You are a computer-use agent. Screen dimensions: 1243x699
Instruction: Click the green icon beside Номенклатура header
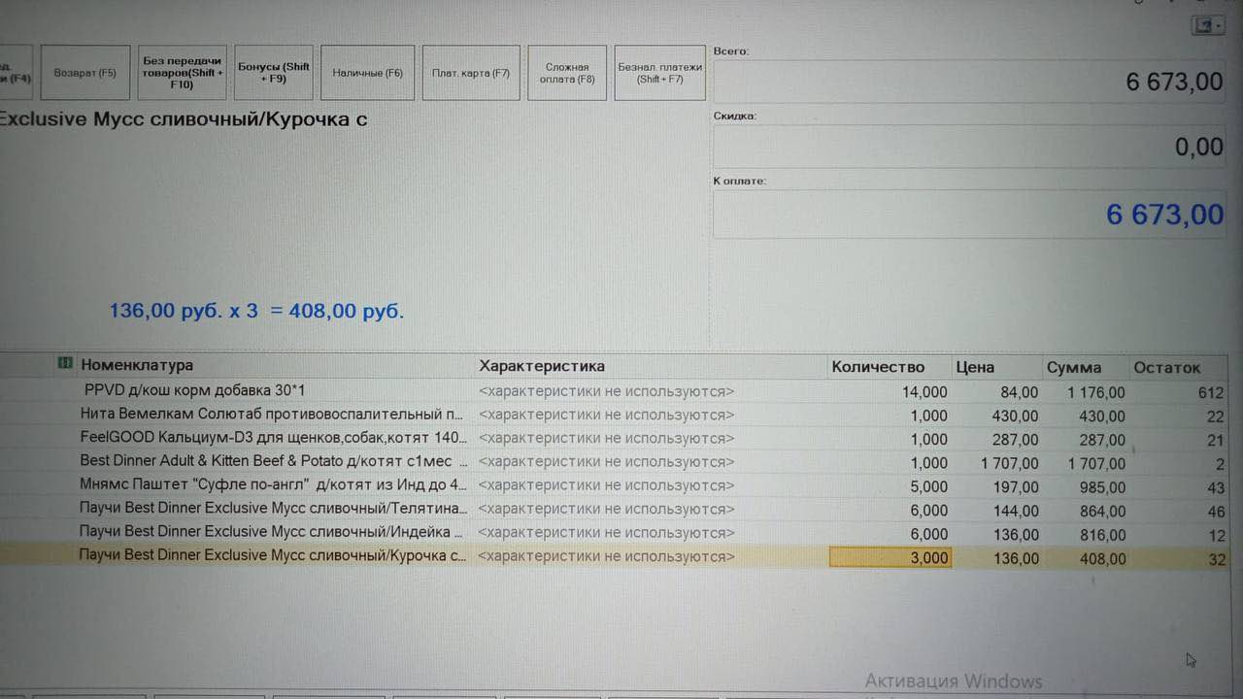click(65, 364)
